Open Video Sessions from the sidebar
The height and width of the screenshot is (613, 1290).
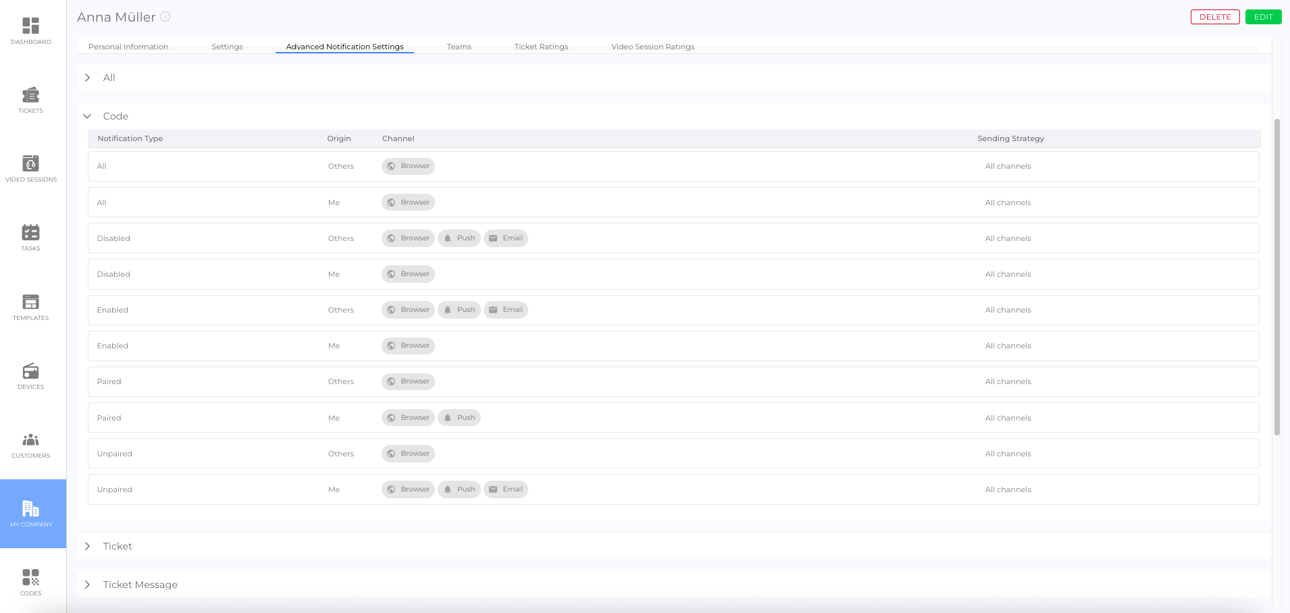(x=30, y=164)
